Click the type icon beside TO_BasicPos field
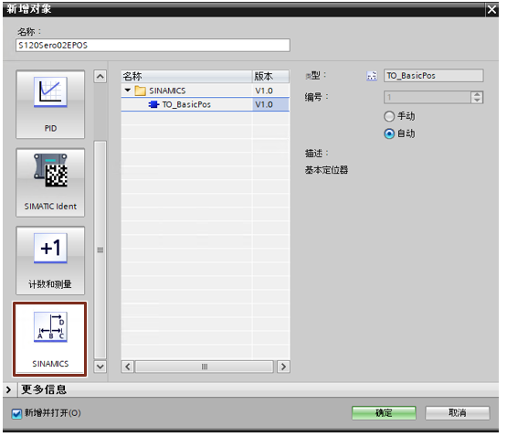 coord(372,76)
